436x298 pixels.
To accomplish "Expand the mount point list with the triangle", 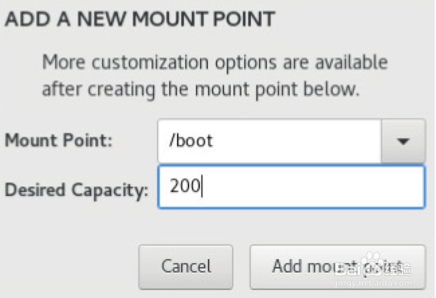I will 403,141.
